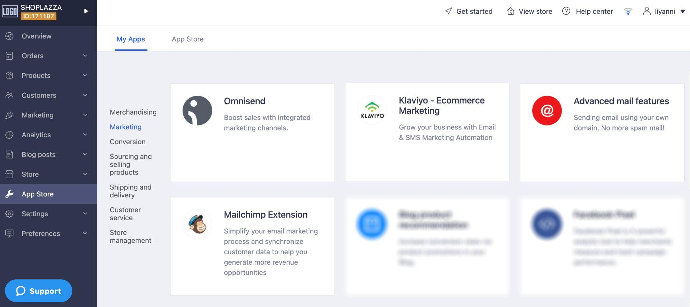This screenshot has width=690, height=307.
Task: Select the Merchandising category
Action: click(x=133, y=112)
